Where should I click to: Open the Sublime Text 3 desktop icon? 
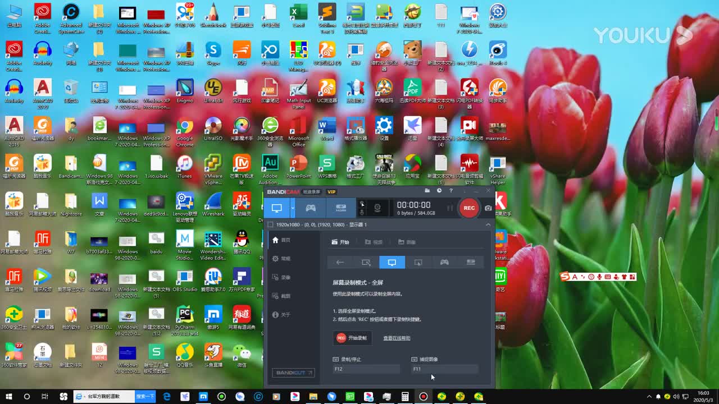327,18
